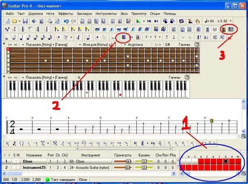The height and width of the screenshot is (184, 248).
Task: Toggle the triplet tuplet button
Action: tap(66, 38)
